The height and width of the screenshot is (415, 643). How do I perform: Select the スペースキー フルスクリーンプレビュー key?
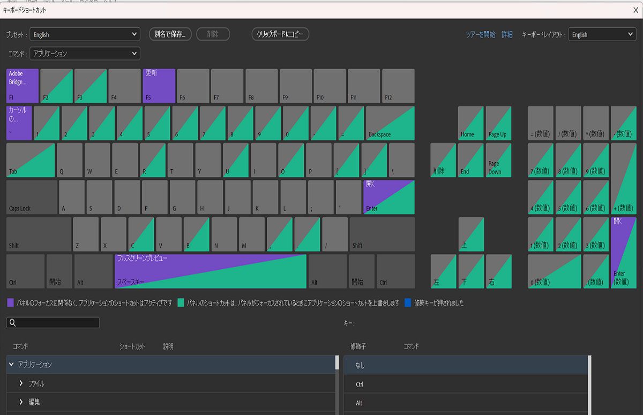211,271
